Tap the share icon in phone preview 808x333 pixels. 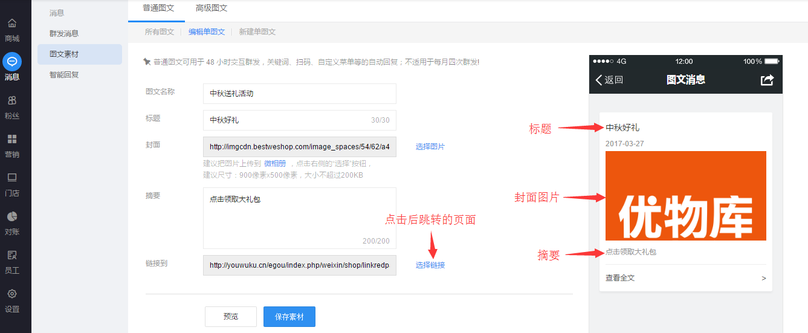pos(767,80)
